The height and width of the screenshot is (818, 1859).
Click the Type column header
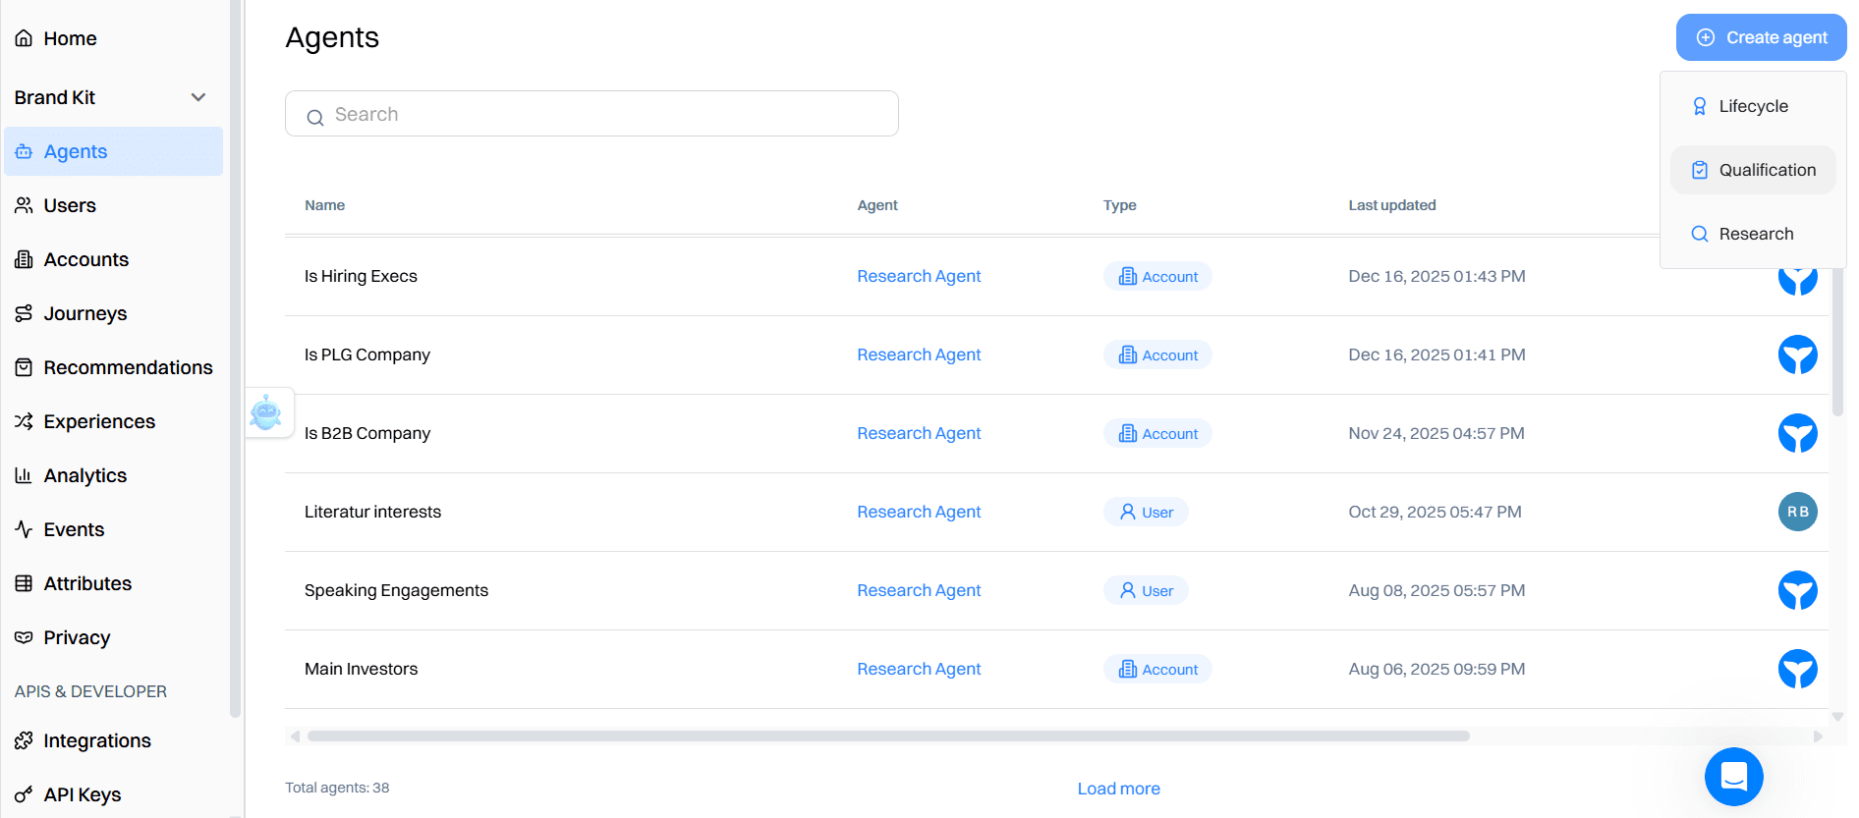1119,205
